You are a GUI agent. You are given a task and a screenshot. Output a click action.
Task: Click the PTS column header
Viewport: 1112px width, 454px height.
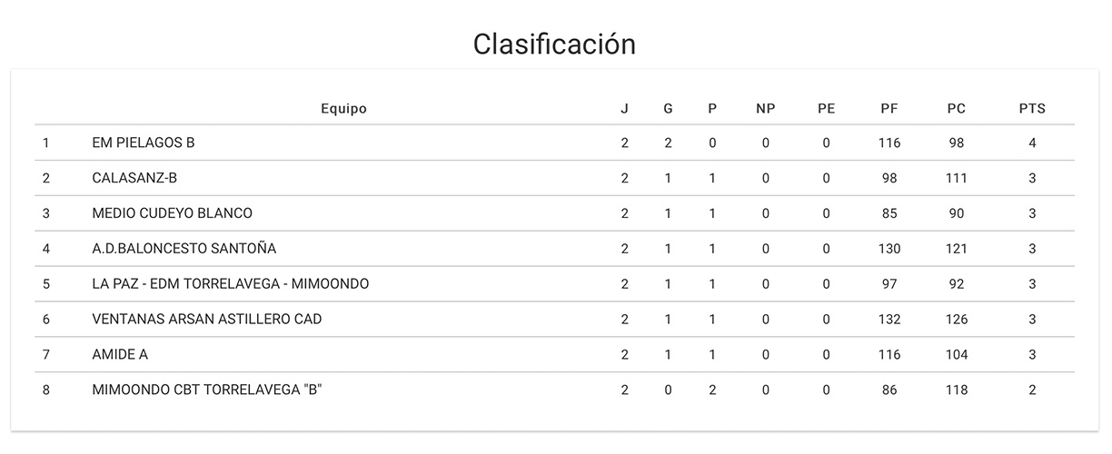coord(1032,109)
